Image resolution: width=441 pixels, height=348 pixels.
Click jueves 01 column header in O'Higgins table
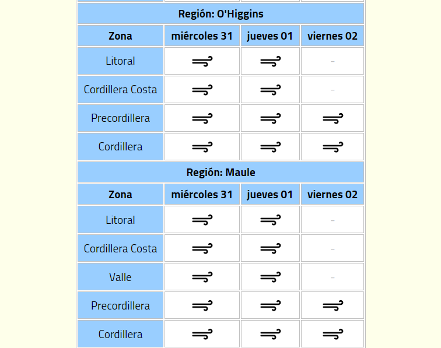[270, 36]
